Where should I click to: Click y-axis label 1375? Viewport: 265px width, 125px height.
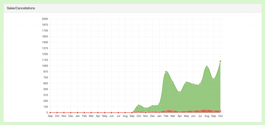(45, 48)
